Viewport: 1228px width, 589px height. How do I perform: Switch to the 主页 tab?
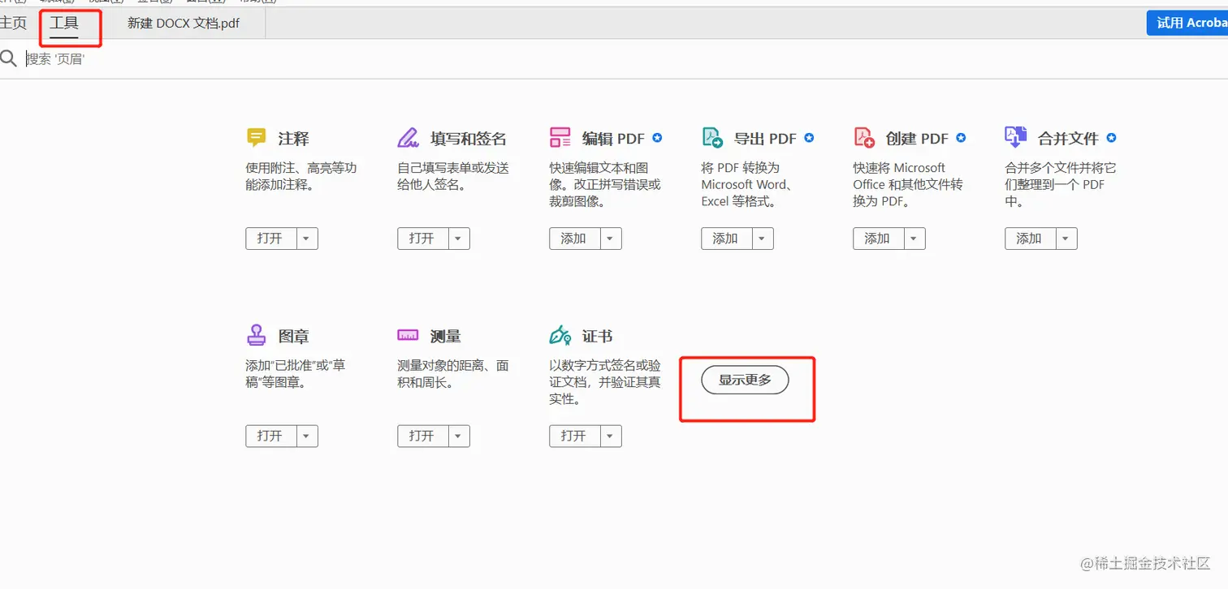13,24
